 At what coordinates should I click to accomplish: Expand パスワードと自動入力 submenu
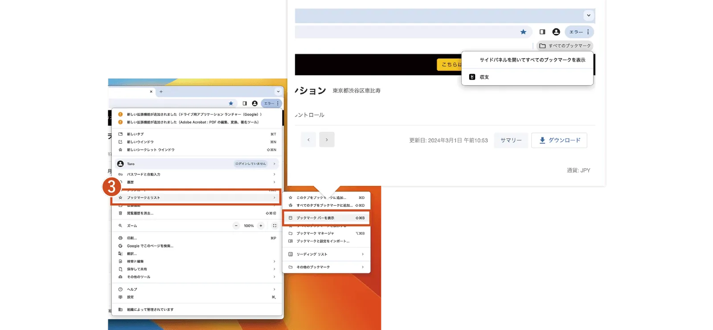point(197,174)
